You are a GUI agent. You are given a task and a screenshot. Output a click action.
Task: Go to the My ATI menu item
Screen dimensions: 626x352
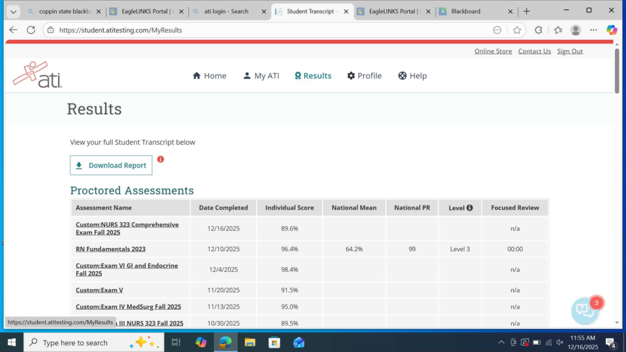click(x=261, y=76)
